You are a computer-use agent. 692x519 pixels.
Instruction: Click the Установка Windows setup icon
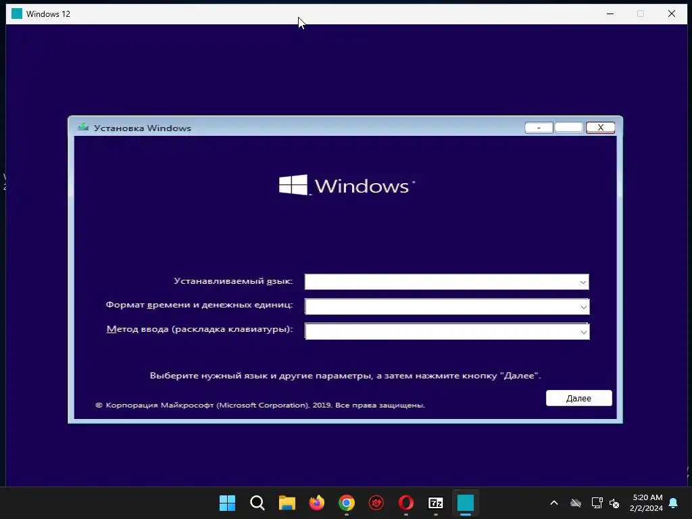(83, 128)
